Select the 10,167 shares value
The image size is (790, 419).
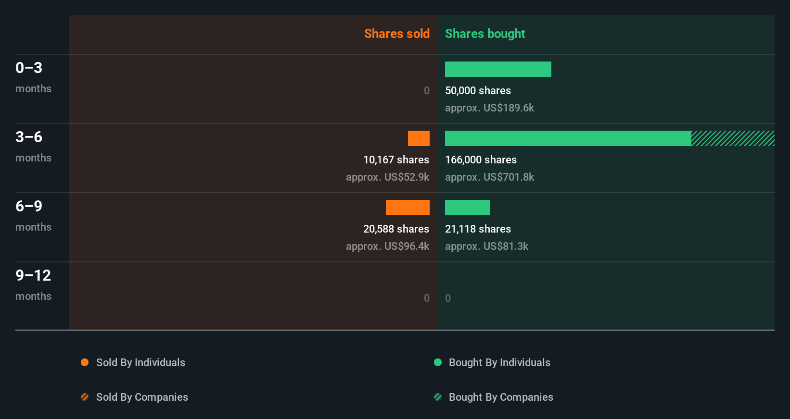point(396,160)
